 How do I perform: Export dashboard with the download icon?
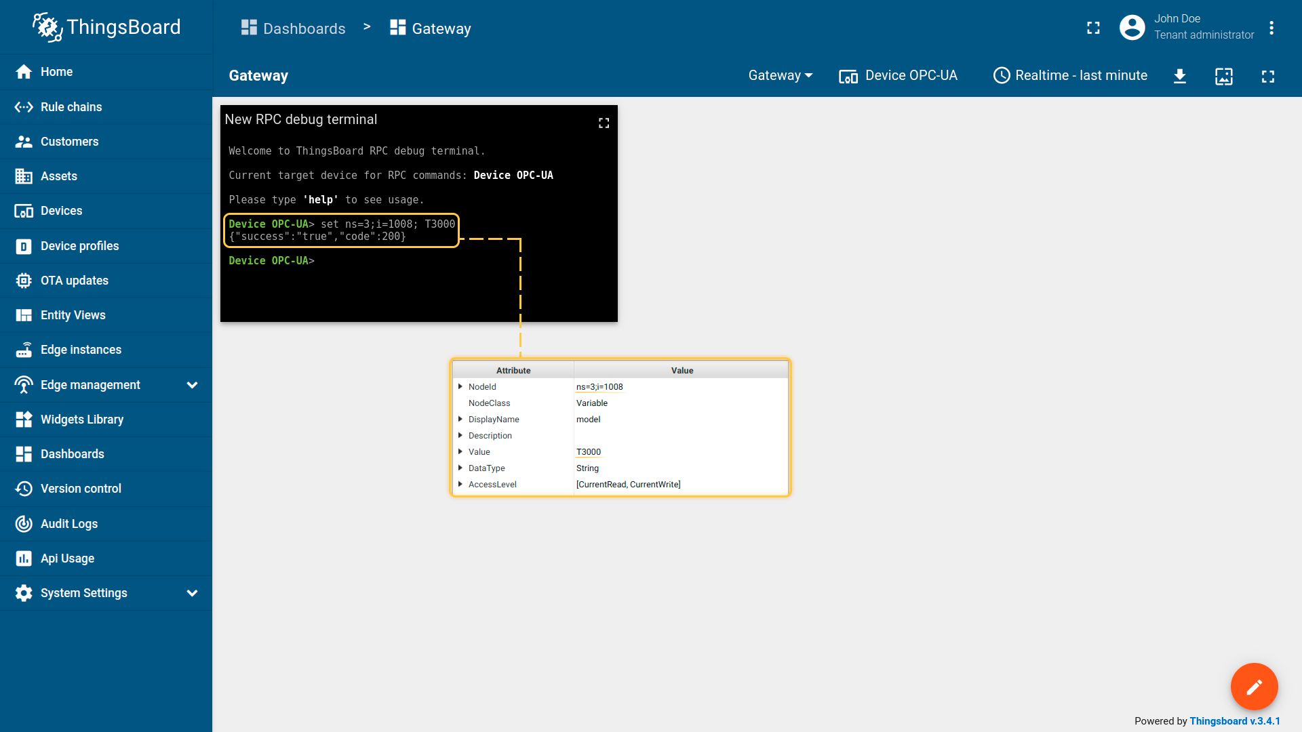(x=1180, y=77)
